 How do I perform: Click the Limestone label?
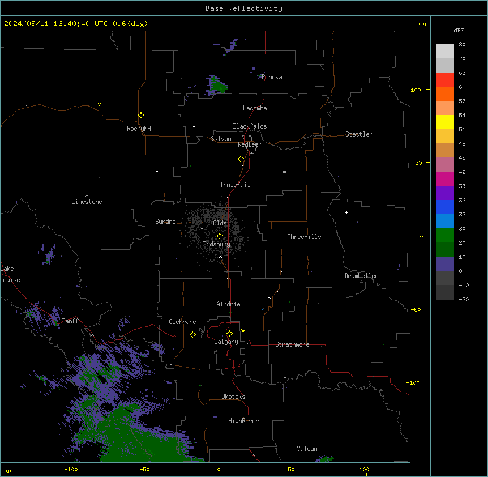(x=87, y=202)
